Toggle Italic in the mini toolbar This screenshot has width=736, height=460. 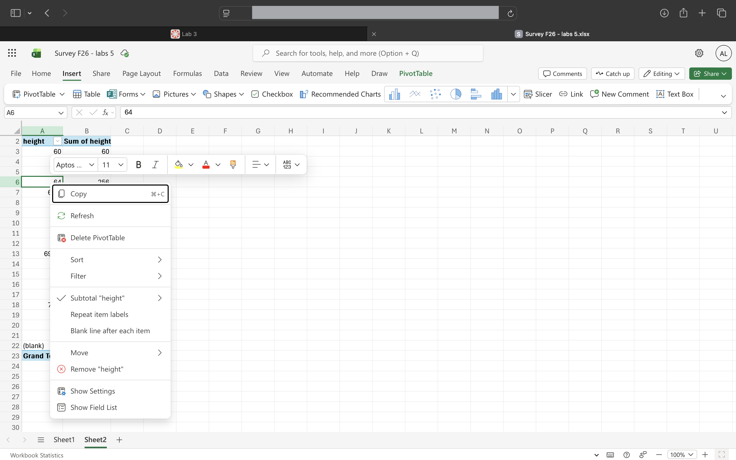coord(155,165)
